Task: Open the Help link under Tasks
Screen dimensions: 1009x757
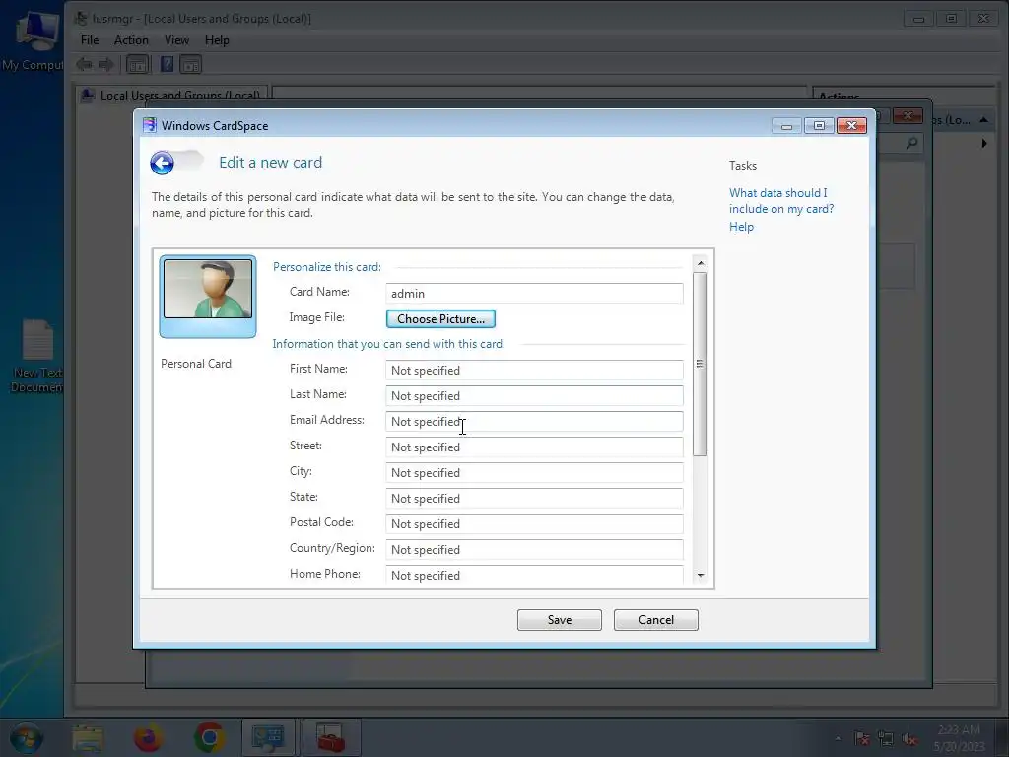Action: 741,227
